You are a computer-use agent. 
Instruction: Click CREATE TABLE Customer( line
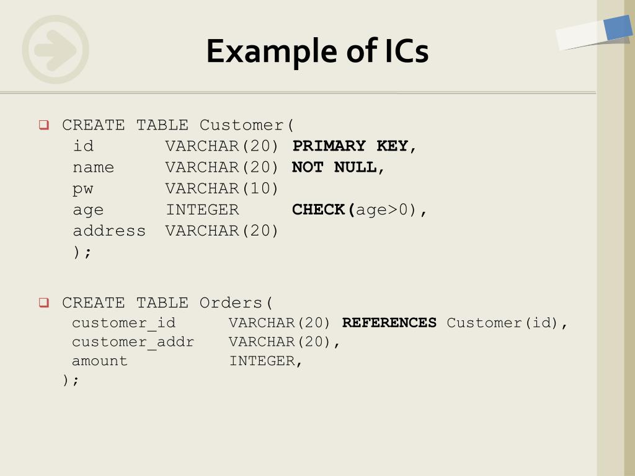(178, 125)
